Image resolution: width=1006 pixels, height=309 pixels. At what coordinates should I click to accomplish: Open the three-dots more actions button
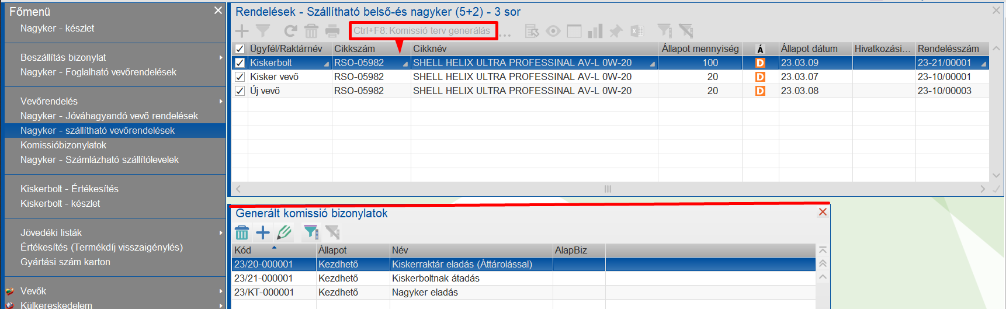[x=505, y=34]
